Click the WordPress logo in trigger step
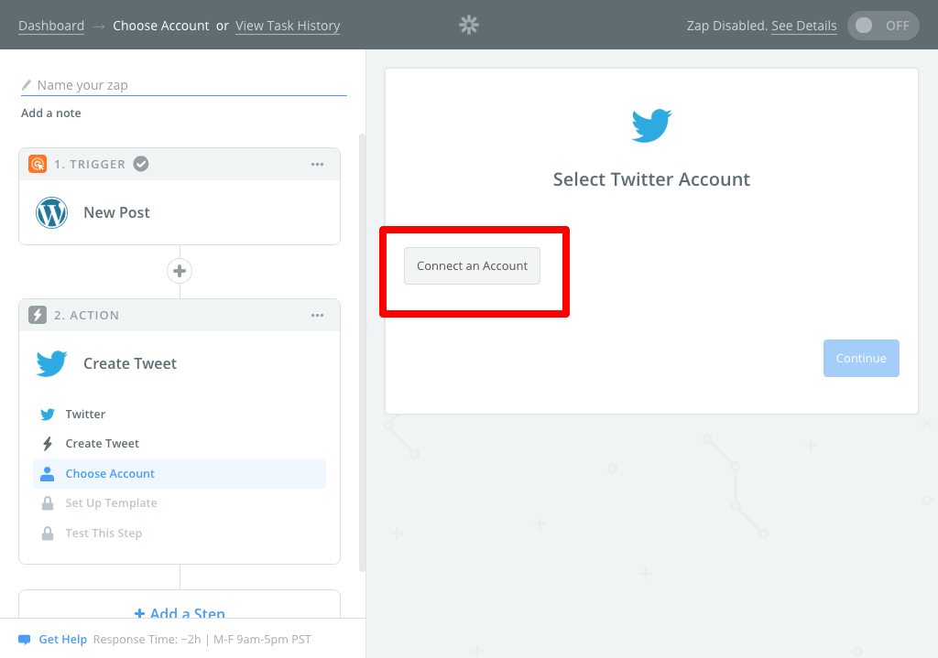This screenshot has width=938, height=658. (51, 212)
